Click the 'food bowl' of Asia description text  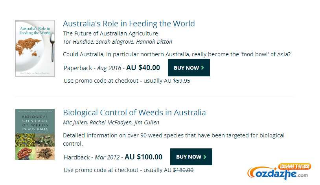click(x=265, y=54)
